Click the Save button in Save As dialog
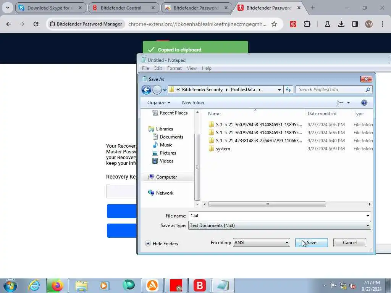Screen dimensions: 391x293 pyautogui.click(x=311, y=242)
